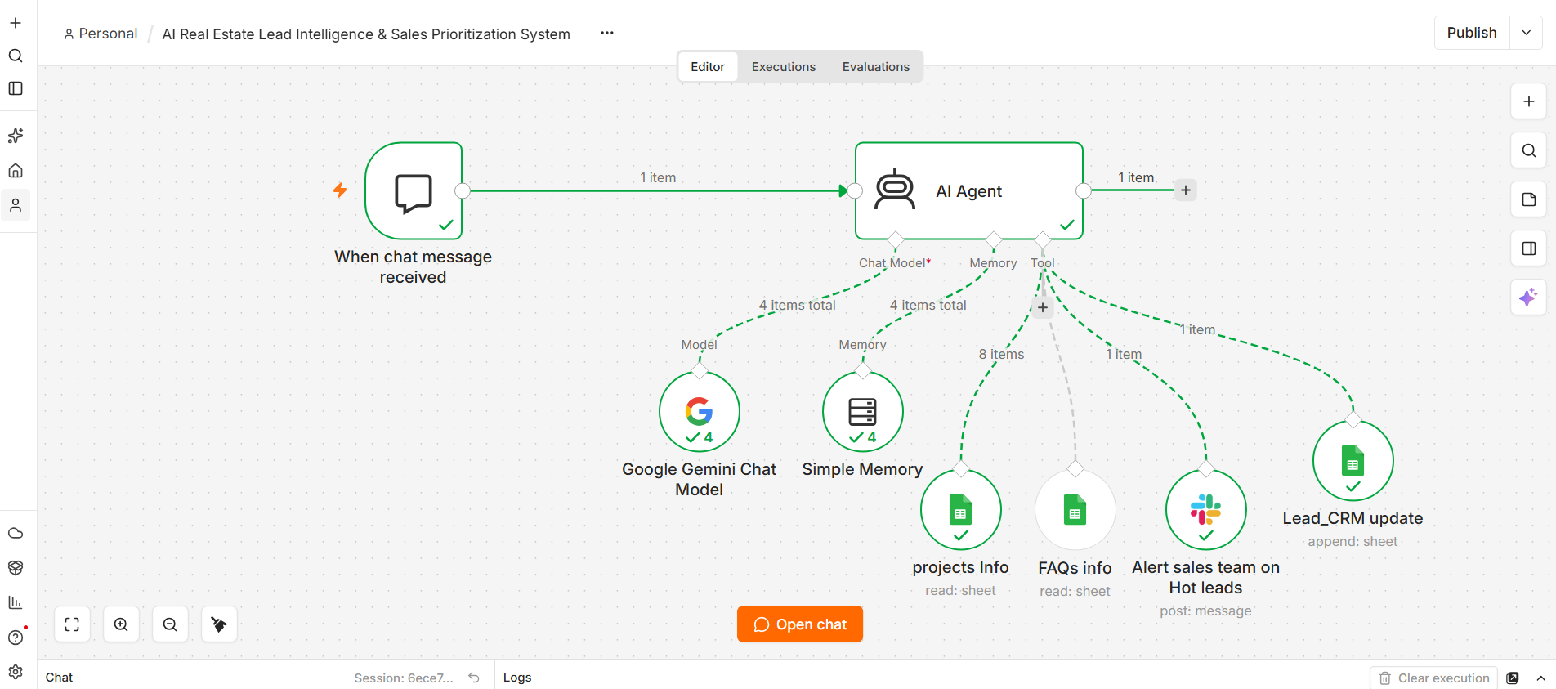Open the Personal user icon in sidebar
1556x689 pixels.
coord(16,205)
